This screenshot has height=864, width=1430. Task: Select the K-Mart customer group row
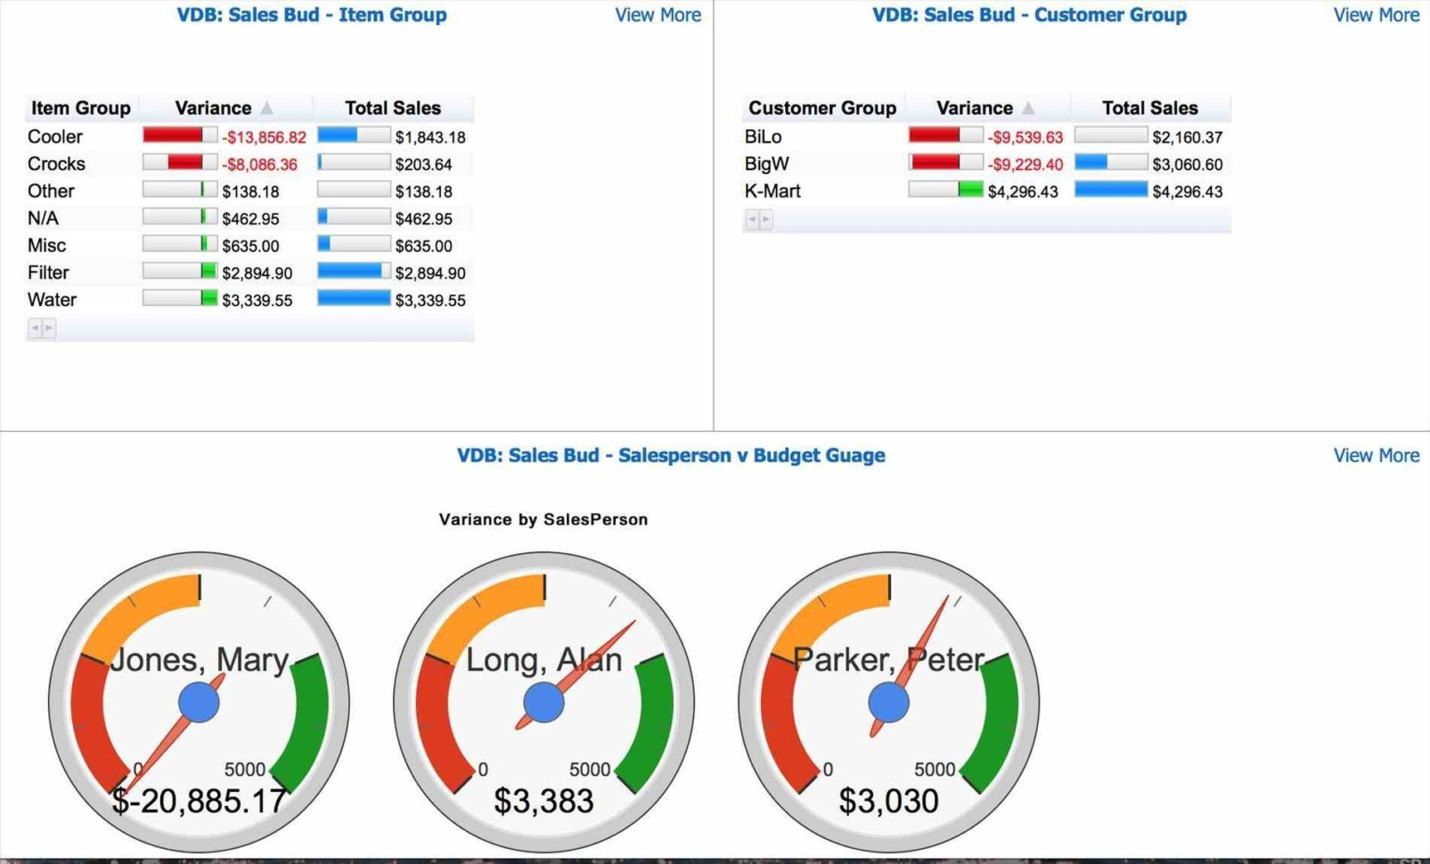pos(986,191)
